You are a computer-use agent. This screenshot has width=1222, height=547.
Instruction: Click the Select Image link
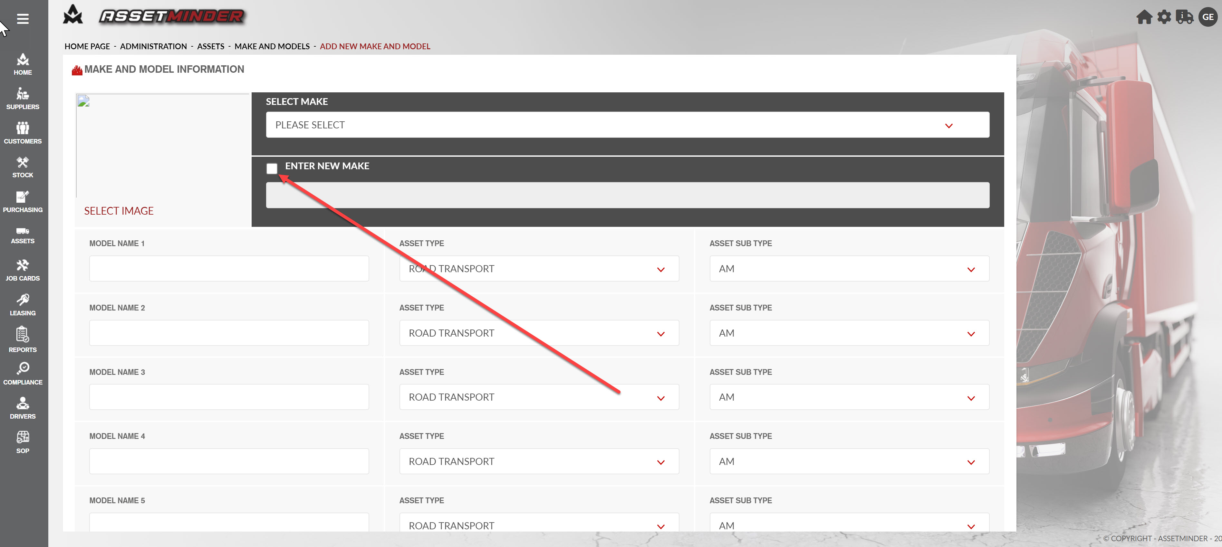click(x=119, y=211)
